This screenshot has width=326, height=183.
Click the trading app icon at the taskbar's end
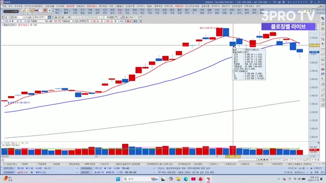click(x=208, y=179)
